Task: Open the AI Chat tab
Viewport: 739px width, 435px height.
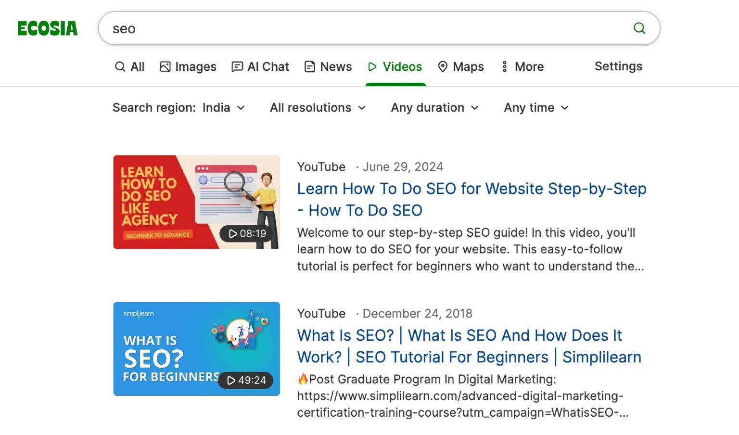Action: point(260,66)
